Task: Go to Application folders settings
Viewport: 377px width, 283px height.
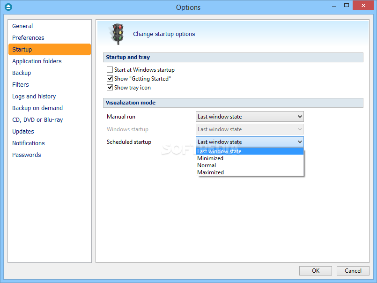Action: [x=50, y=61]
